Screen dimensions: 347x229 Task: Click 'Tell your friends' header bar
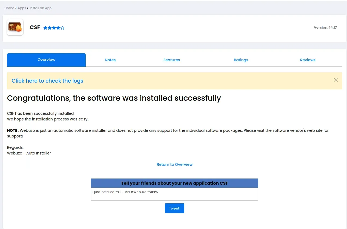click(175, 183)
